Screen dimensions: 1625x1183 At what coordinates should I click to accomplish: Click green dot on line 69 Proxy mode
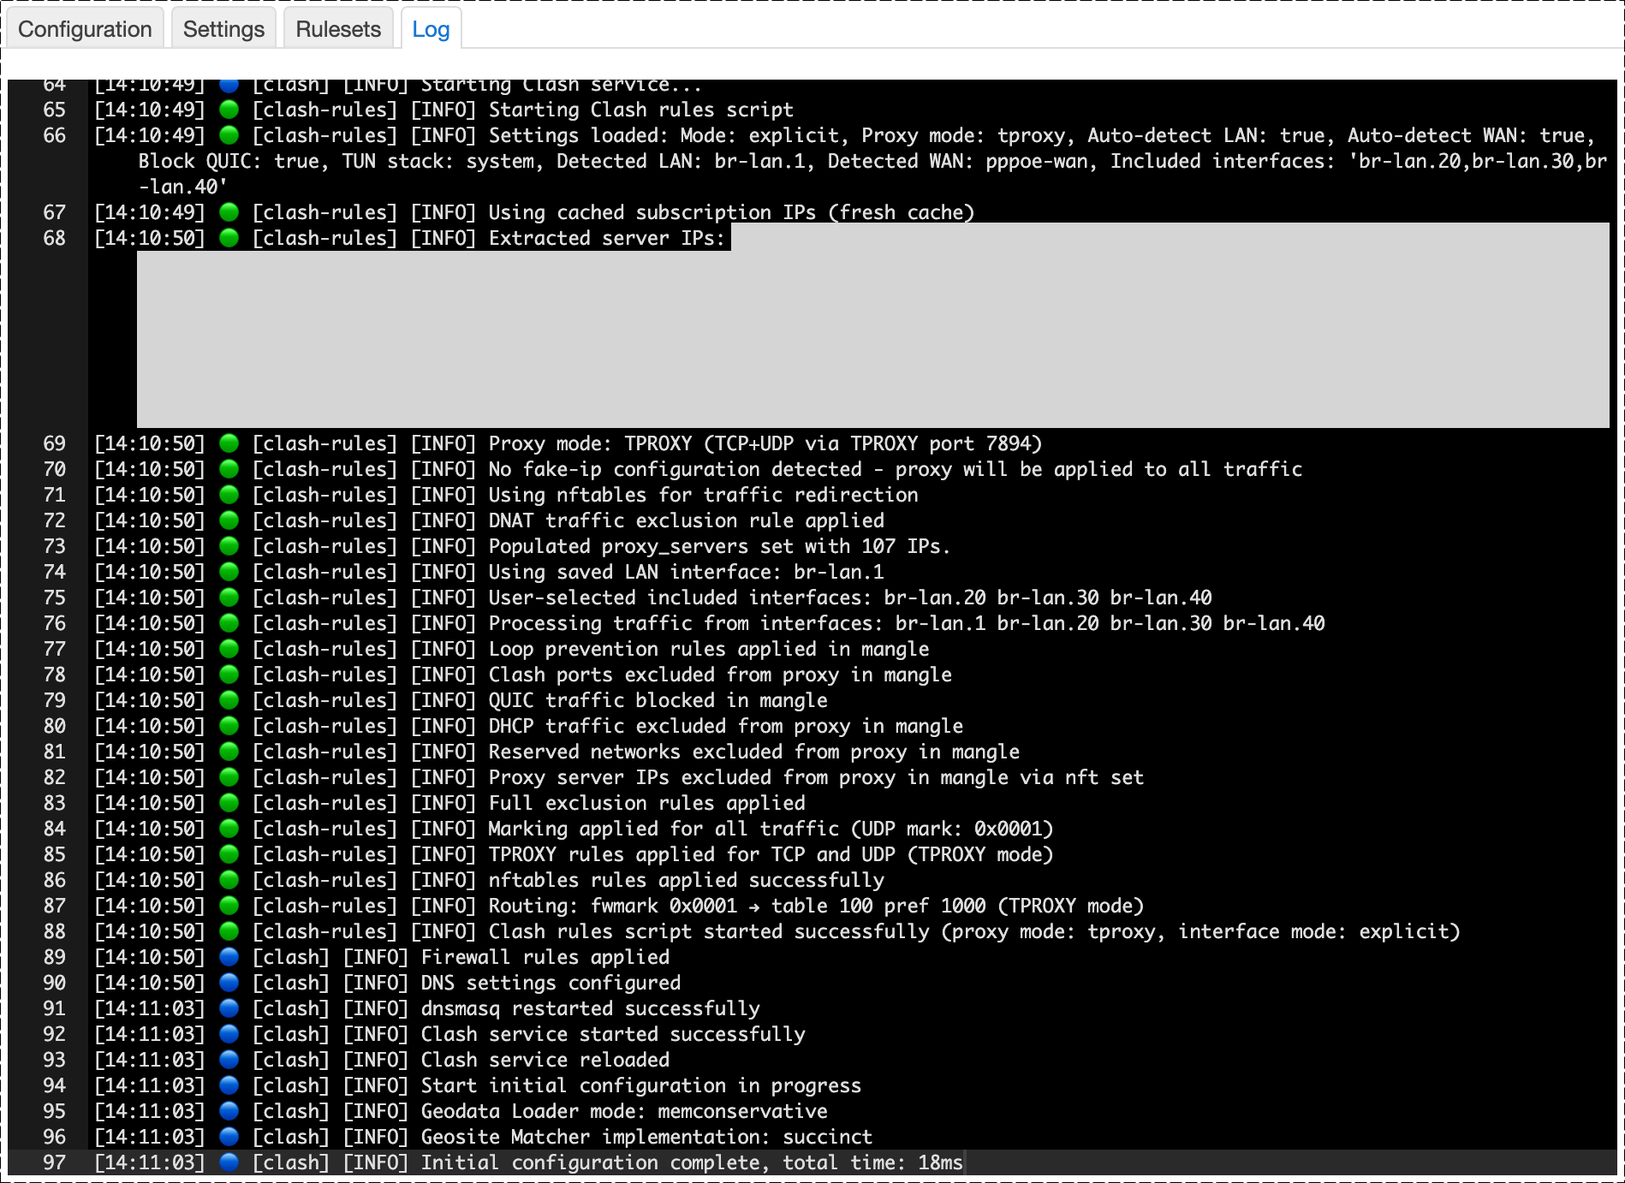pos(229,443)
